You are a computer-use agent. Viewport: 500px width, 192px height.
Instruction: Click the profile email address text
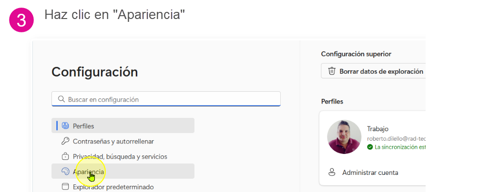396,138
